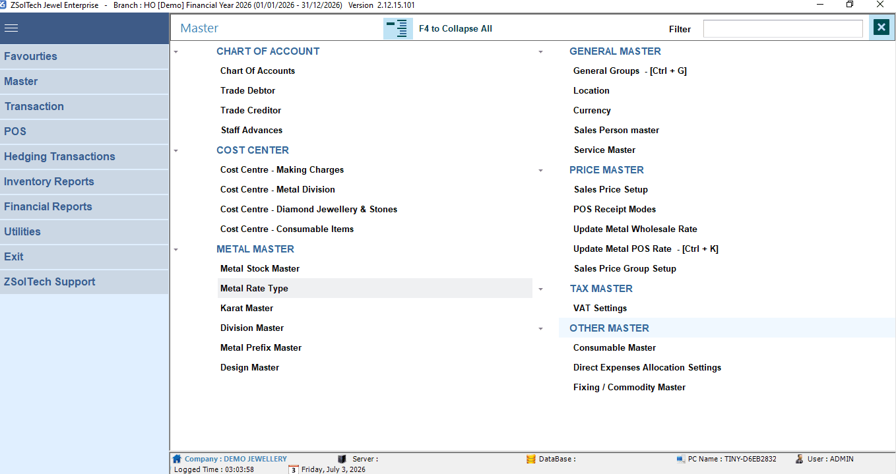Viewport: 896px width, 474px height.
Task: Click the PC Name computer icon
Action: coord(681,459)
